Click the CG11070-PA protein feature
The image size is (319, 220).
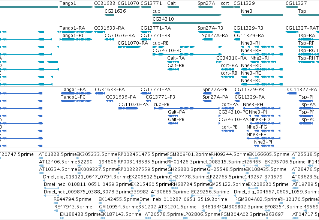point(128,108)
